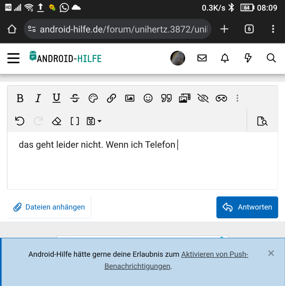The width and height of the screenshot is (285, 286).
Task: Undo the last edit
Action: click(x=20, y=121)
